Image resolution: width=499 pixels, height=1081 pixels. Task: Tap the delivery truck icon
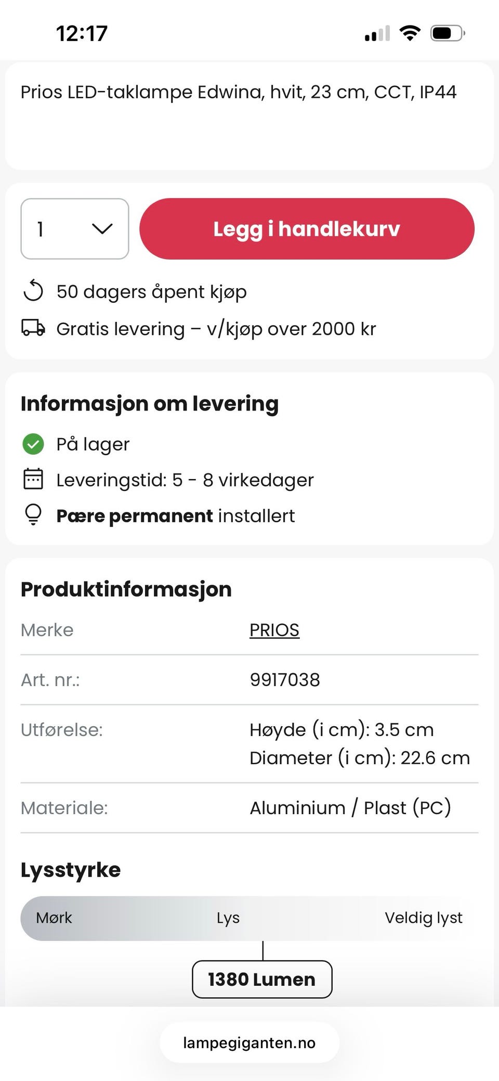click(33, 328)
